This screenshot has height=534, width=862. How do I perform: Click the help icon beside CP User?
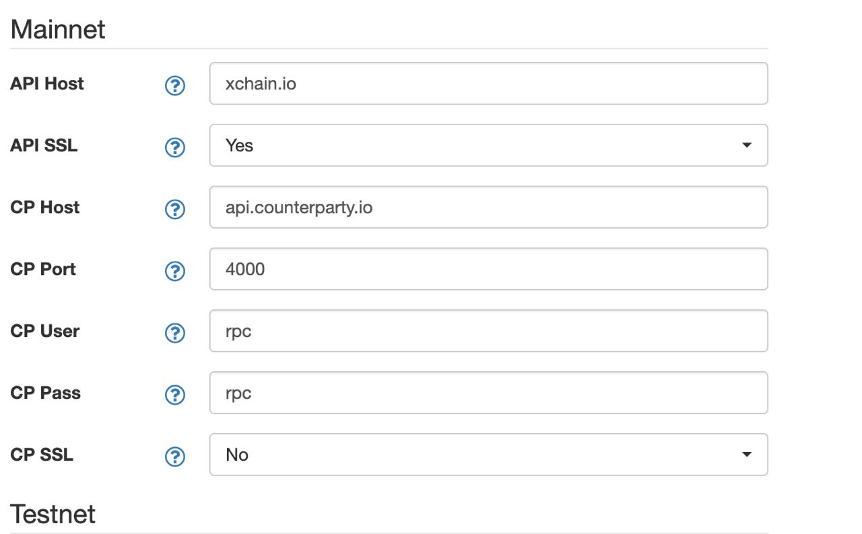[x=175, y=333]
